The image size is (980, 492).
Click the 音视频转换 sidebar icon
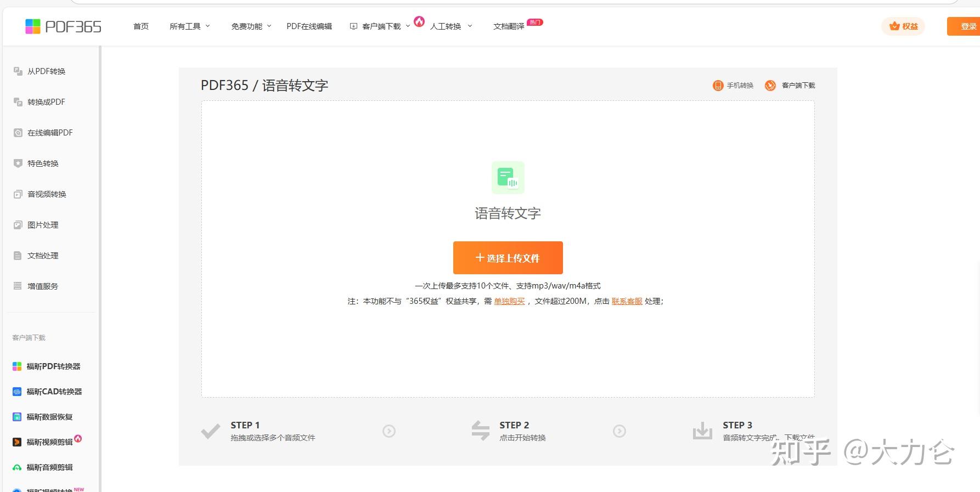18,194
